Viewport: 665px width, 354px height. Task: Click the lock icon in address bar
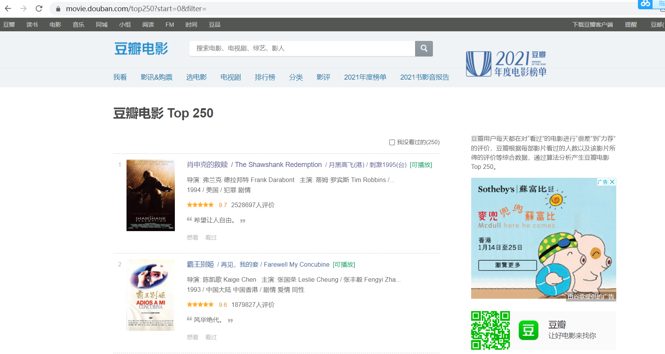tap(58, 9)
